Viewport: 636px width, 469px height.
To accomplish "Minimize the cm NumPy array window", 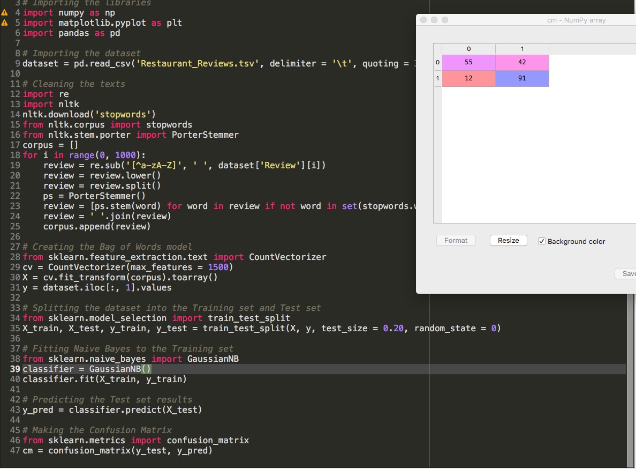I will tap(434, 20).
